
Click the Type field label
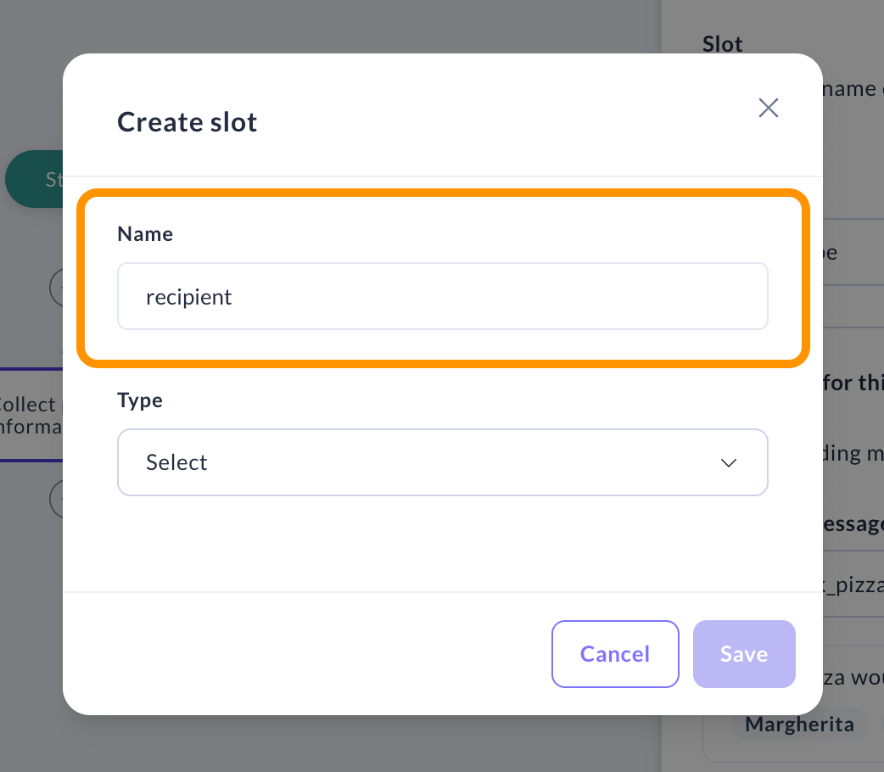point(140,400)
